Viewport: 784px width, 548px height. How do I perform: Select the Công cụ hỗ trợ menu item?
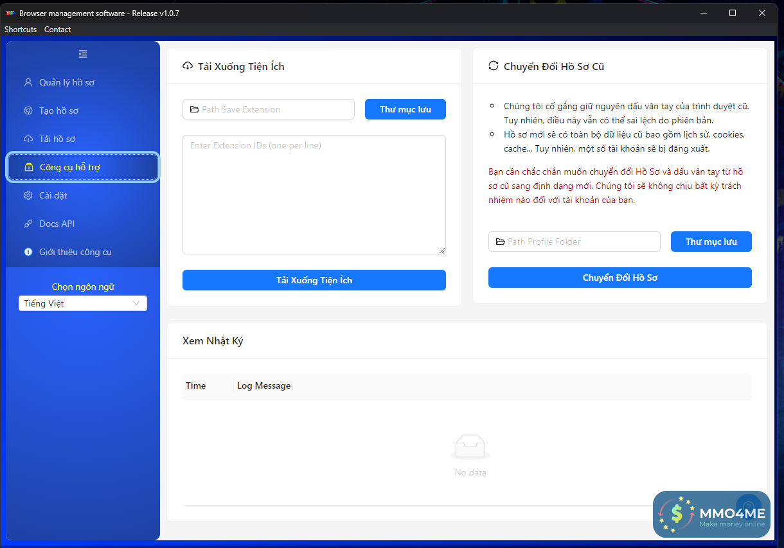(83, 167)
